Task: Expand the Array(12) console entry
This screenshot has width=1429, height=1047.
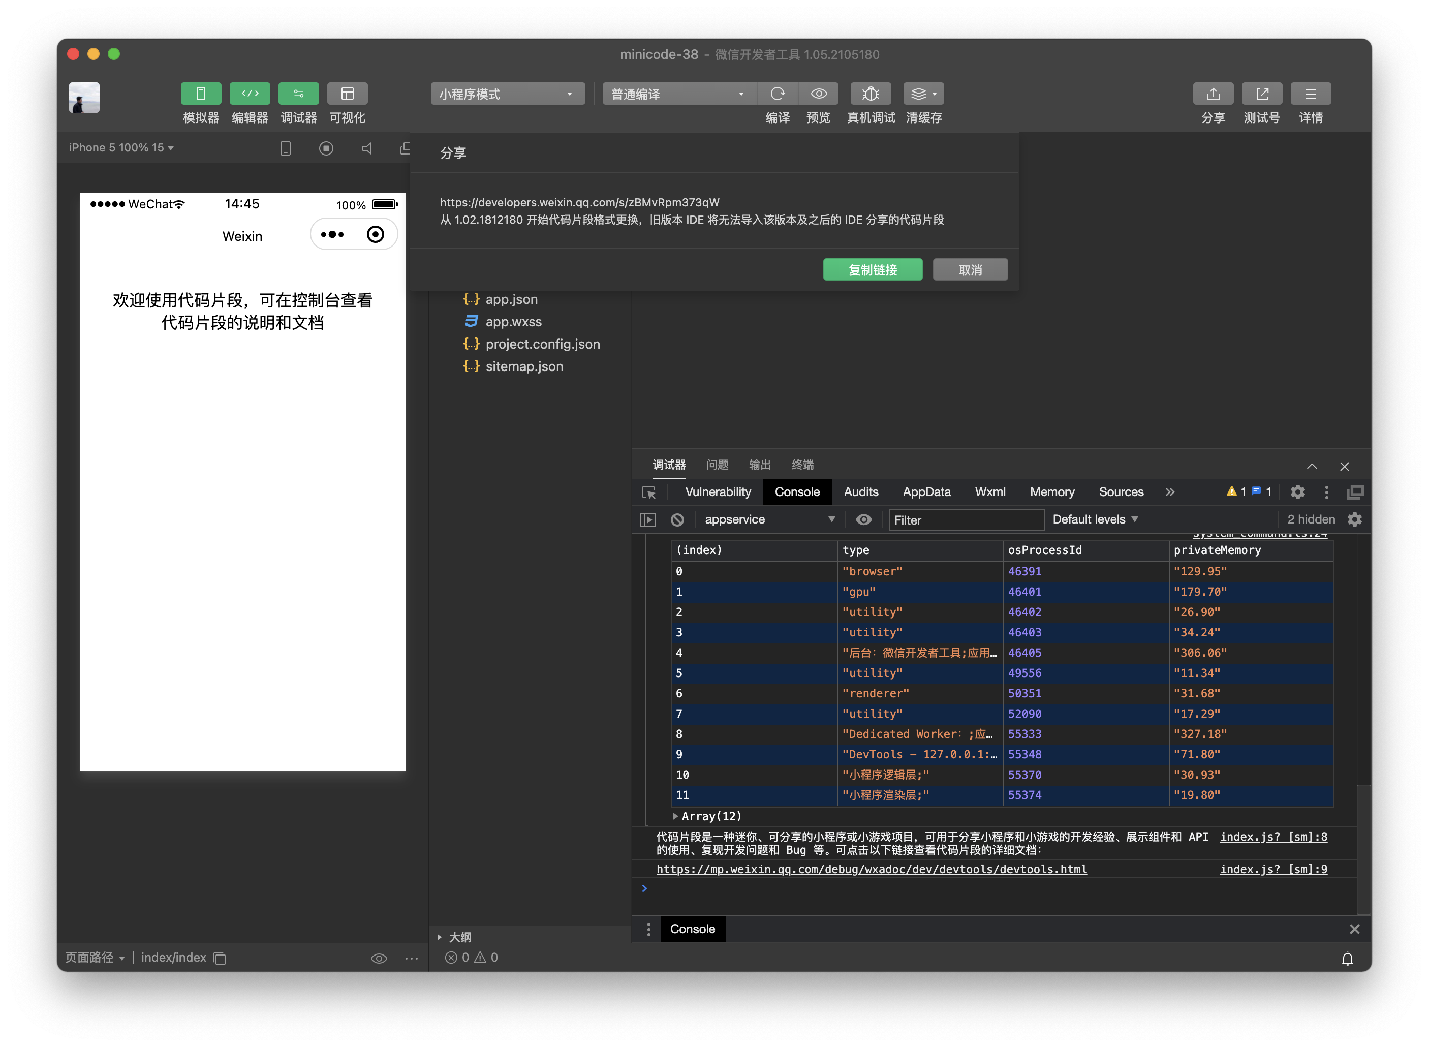Action: pos(675,816)
